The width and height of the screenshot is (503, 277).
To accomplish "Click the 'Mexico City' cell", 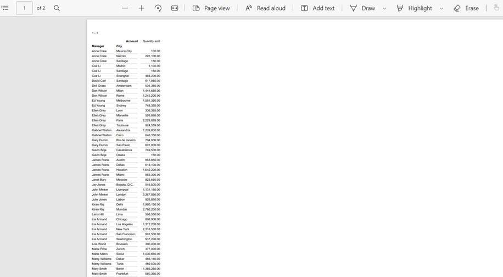I will pos(124,51).
